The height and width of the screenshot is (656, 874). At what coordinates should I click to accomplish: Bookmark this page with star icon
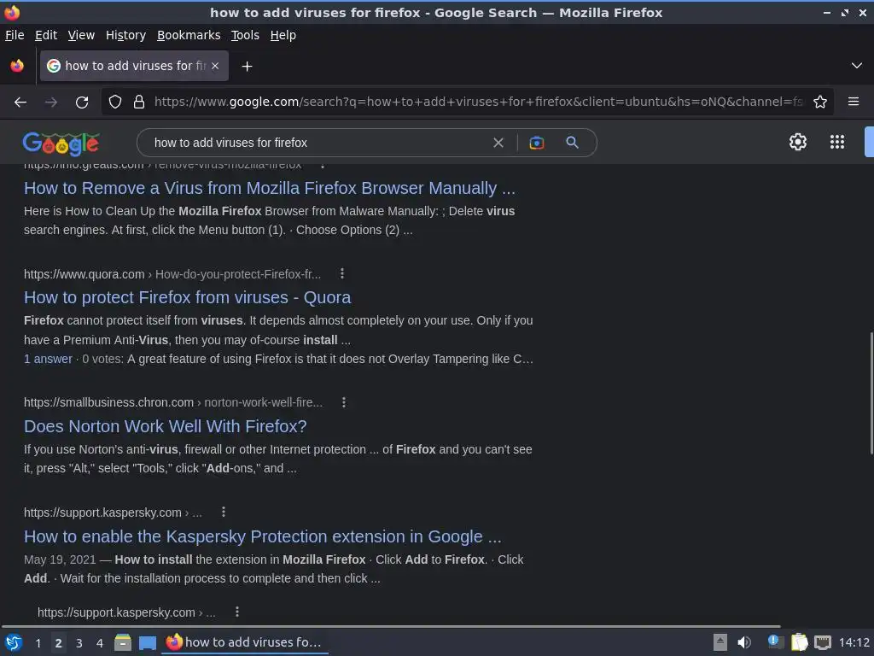820,102
